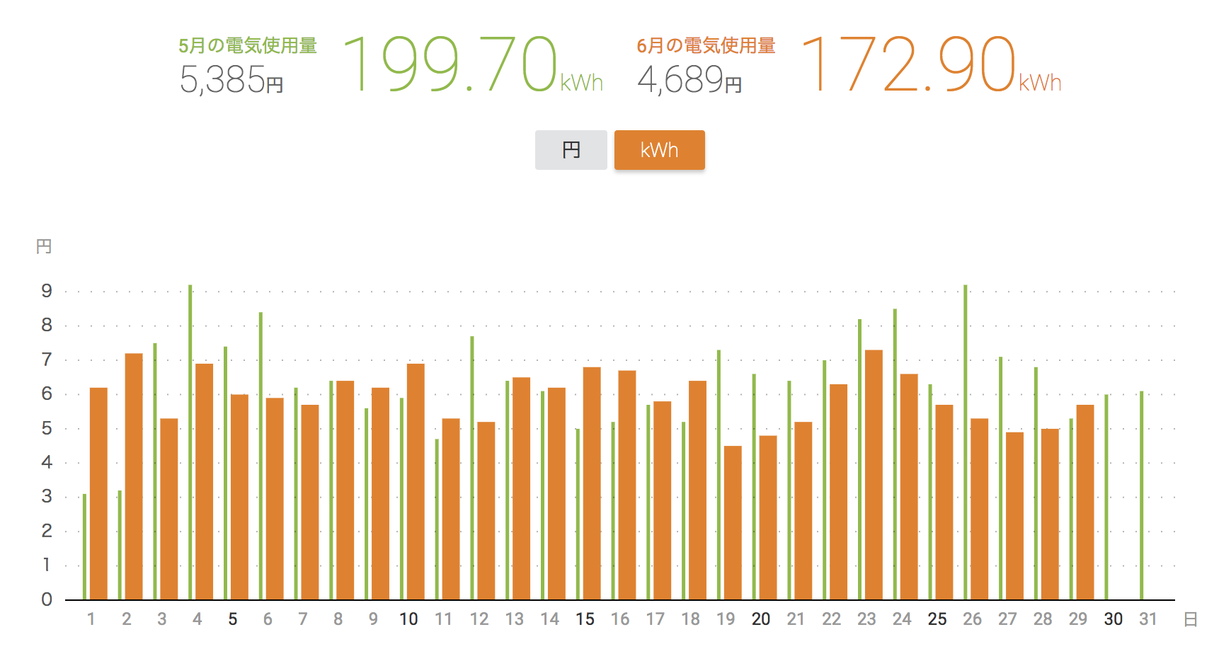Click the green May bar for day 12

coord(472,468)
